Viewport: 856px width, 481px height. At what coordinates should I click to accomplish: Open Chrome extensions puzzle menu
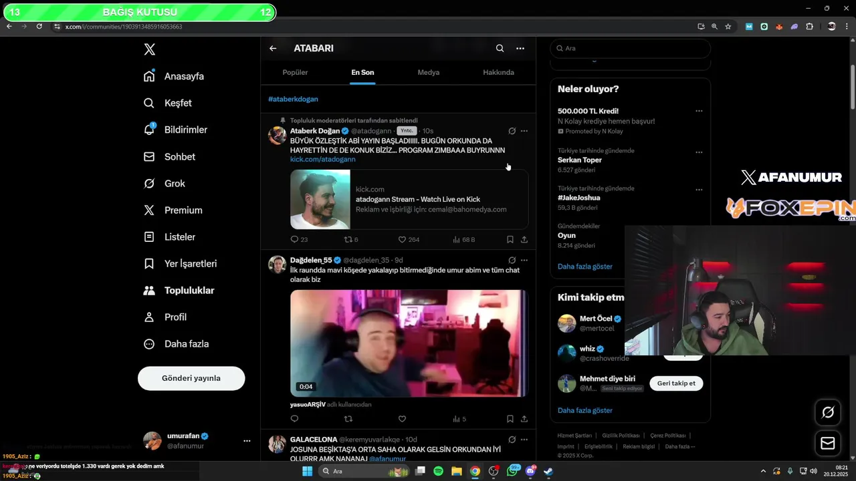click(810, 27)
